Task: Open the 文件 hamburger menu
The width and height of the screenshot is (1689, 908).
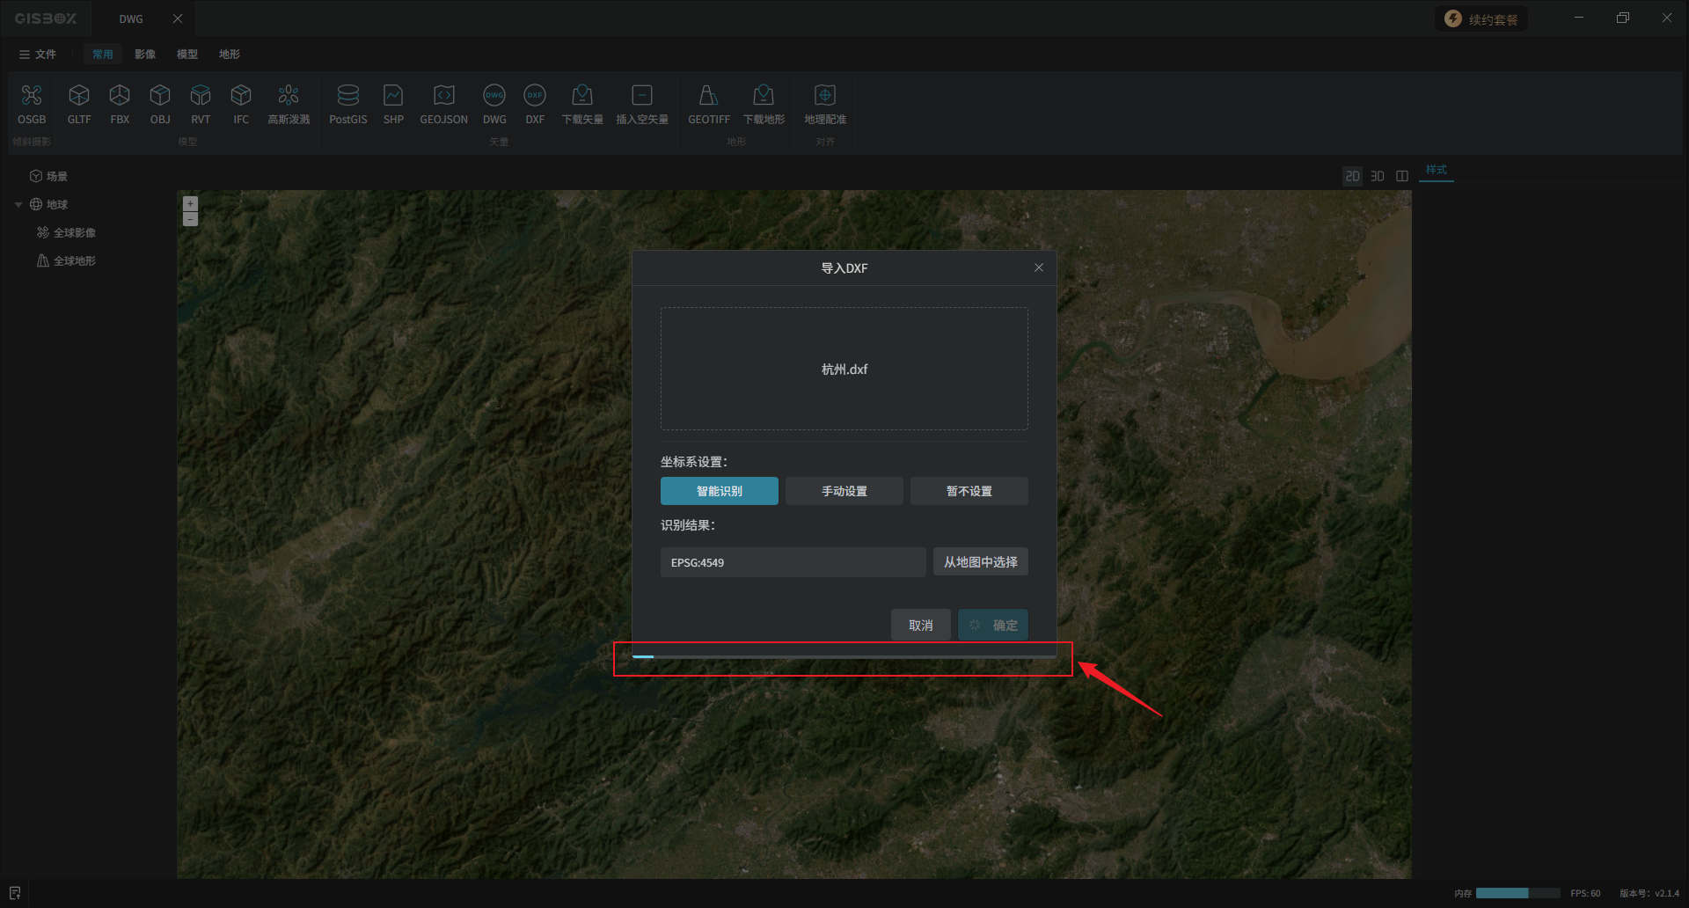Action: tap(37, 55)
